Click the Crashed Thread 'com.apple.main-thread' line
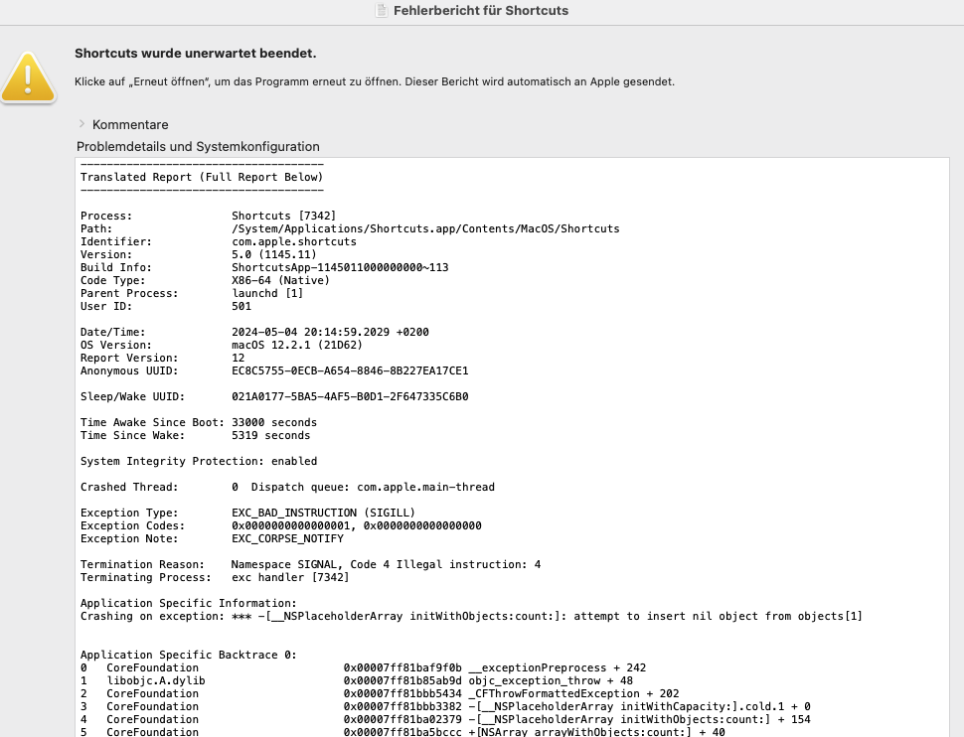Viewport: 964px width, 737px height. pyautogui.click(x=287, y=487)
